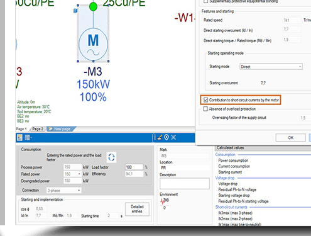This screenshot has height=236, width=311.
Task: Click the circular arrows entry-mode switch icon
Action: click(x=111, y=157)
